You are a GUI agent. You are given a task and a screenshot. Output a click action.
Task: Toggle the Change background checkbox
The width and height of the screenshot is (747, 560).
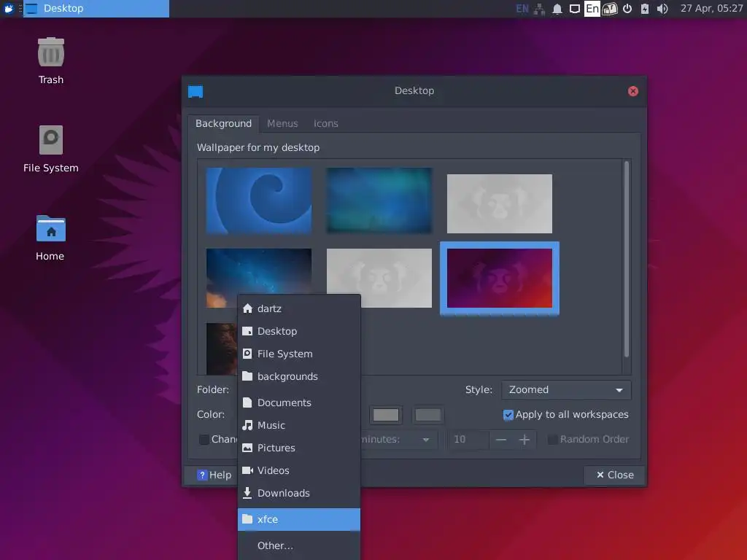(204, 439)
